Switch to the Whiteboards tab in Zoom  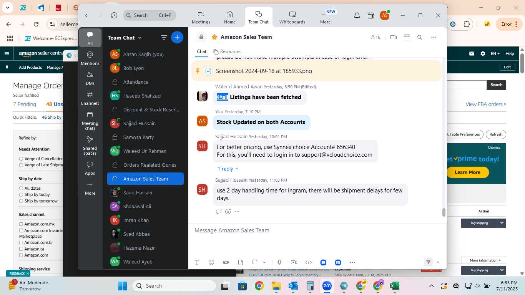pos(292,17)
